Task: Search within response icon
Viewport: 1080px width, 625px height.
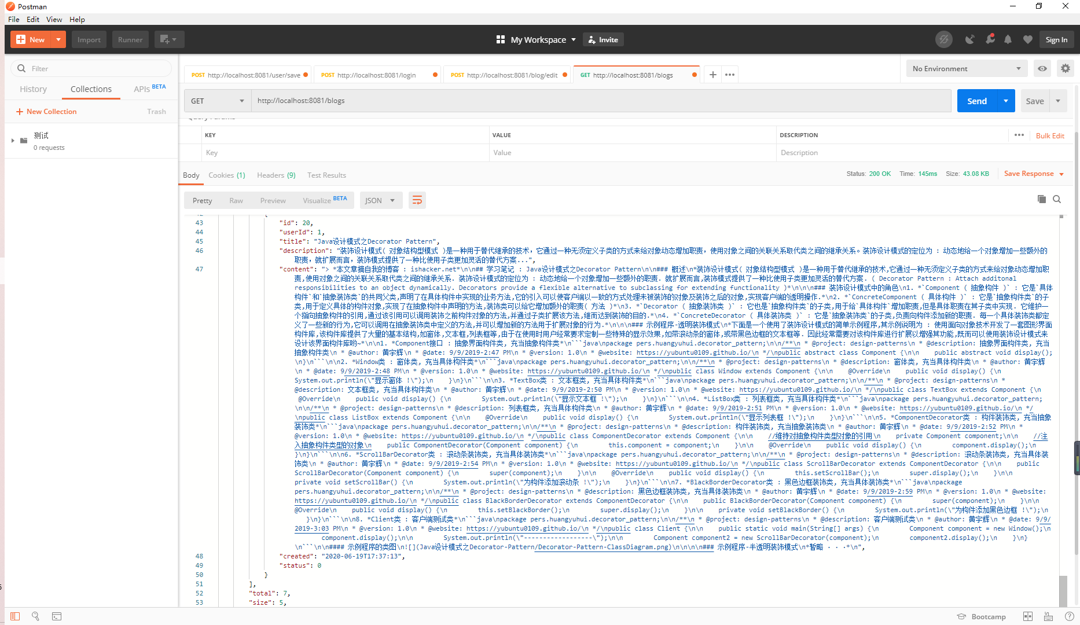Action: tap(1057, 199)
